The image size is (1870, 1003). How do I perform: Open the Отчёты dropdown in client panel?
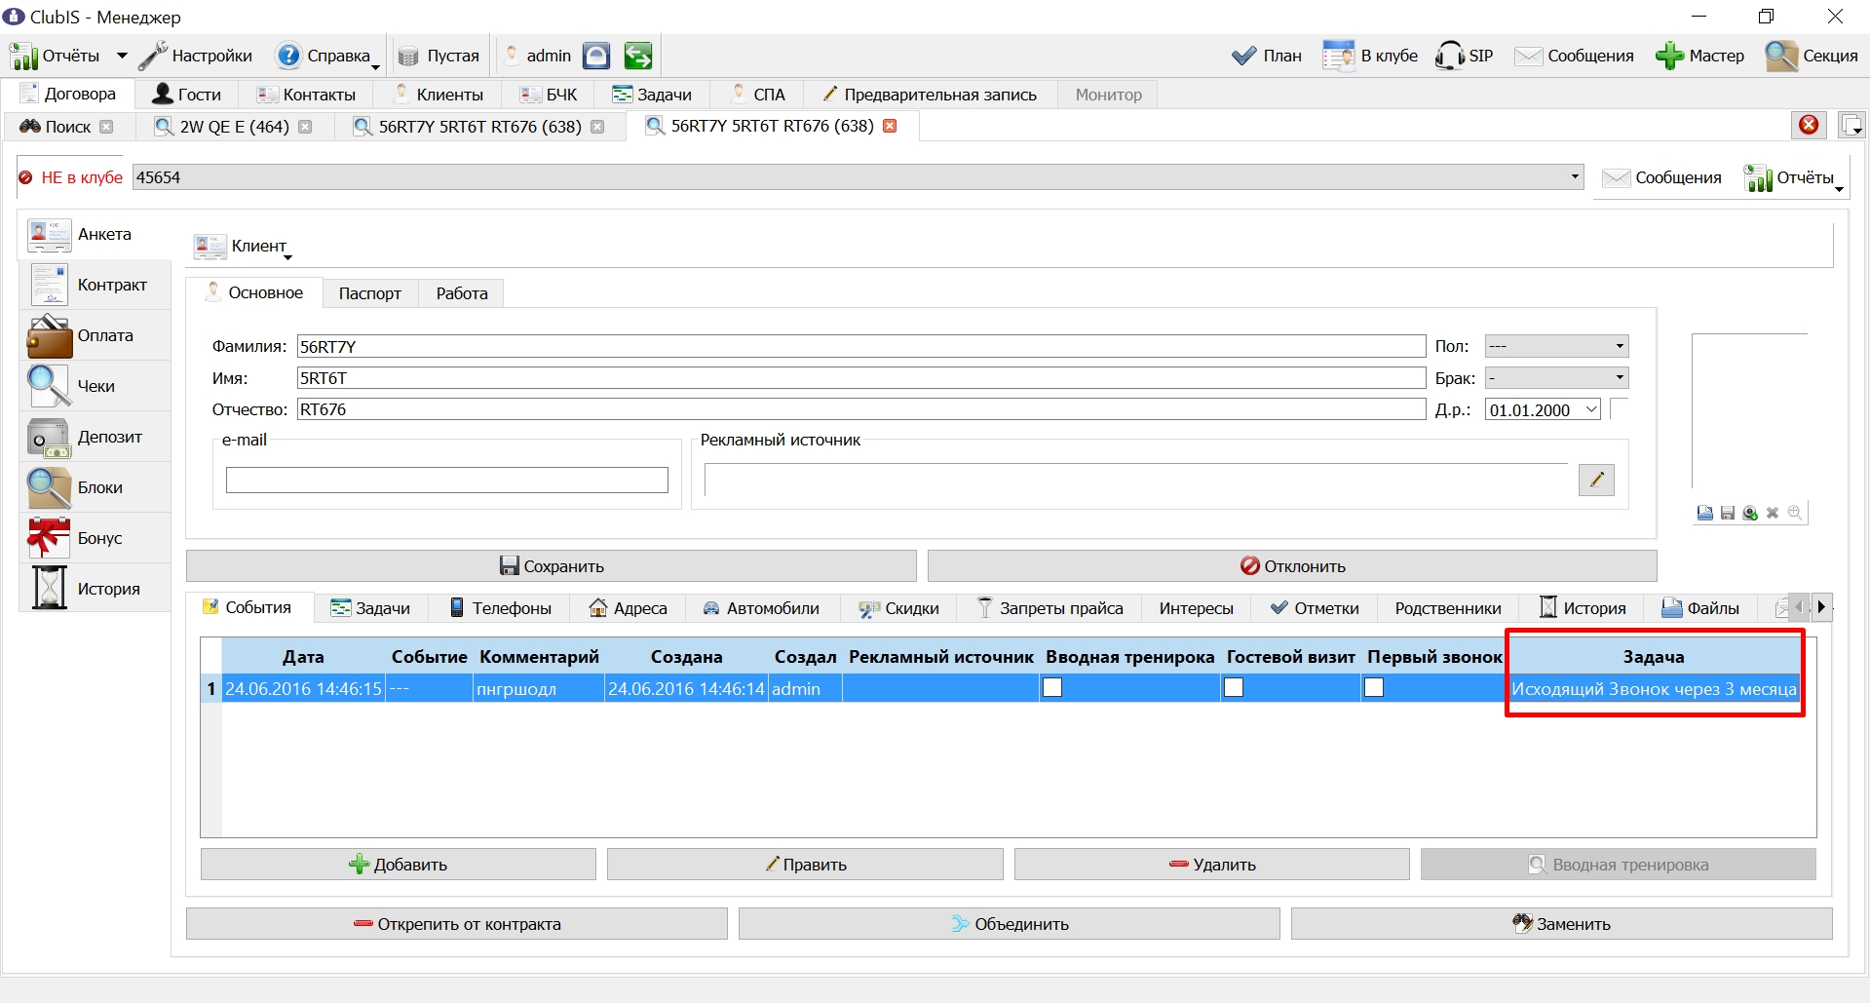tap(1794, 178)
